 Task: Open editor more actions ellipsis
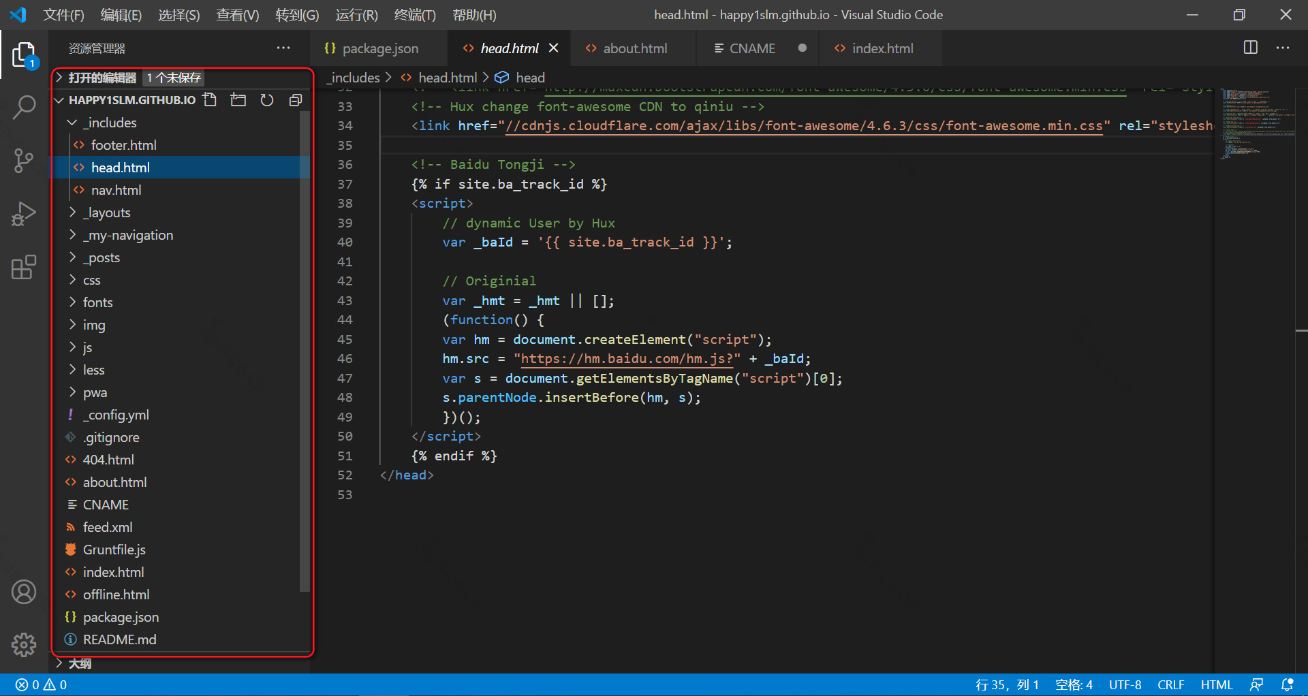point(1283,48)
